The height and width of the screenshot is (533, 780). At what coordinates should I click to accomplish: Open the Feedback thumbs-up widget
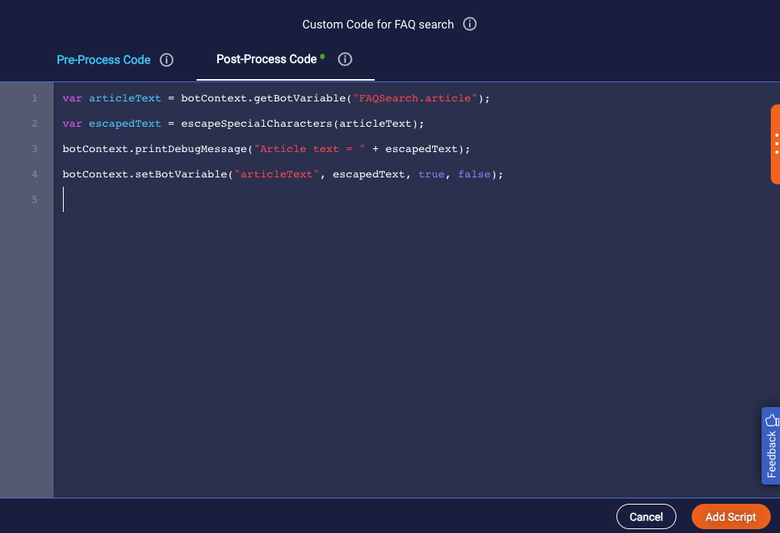[x=771, y=445]
